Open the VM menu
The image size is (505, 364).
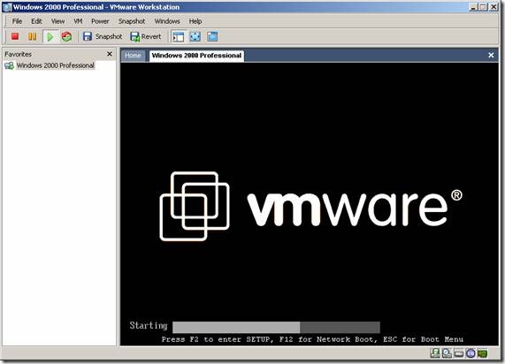tap(78, 21)
